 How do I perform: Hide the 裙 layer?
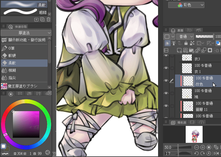(166, 93)
